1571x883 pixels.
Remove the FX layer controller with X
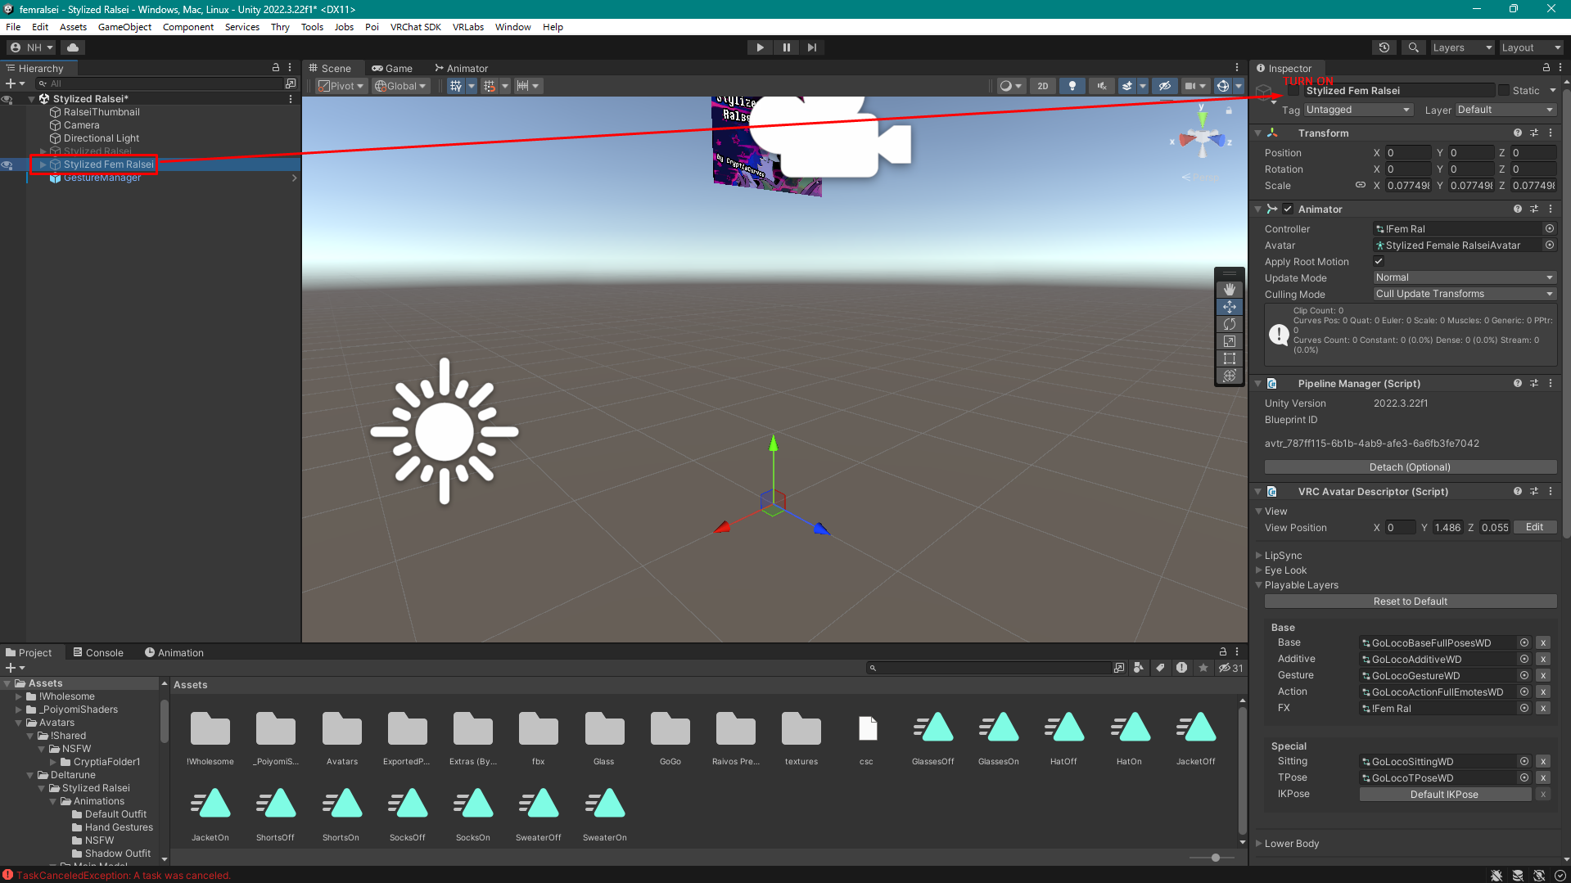coord(1542,709)
